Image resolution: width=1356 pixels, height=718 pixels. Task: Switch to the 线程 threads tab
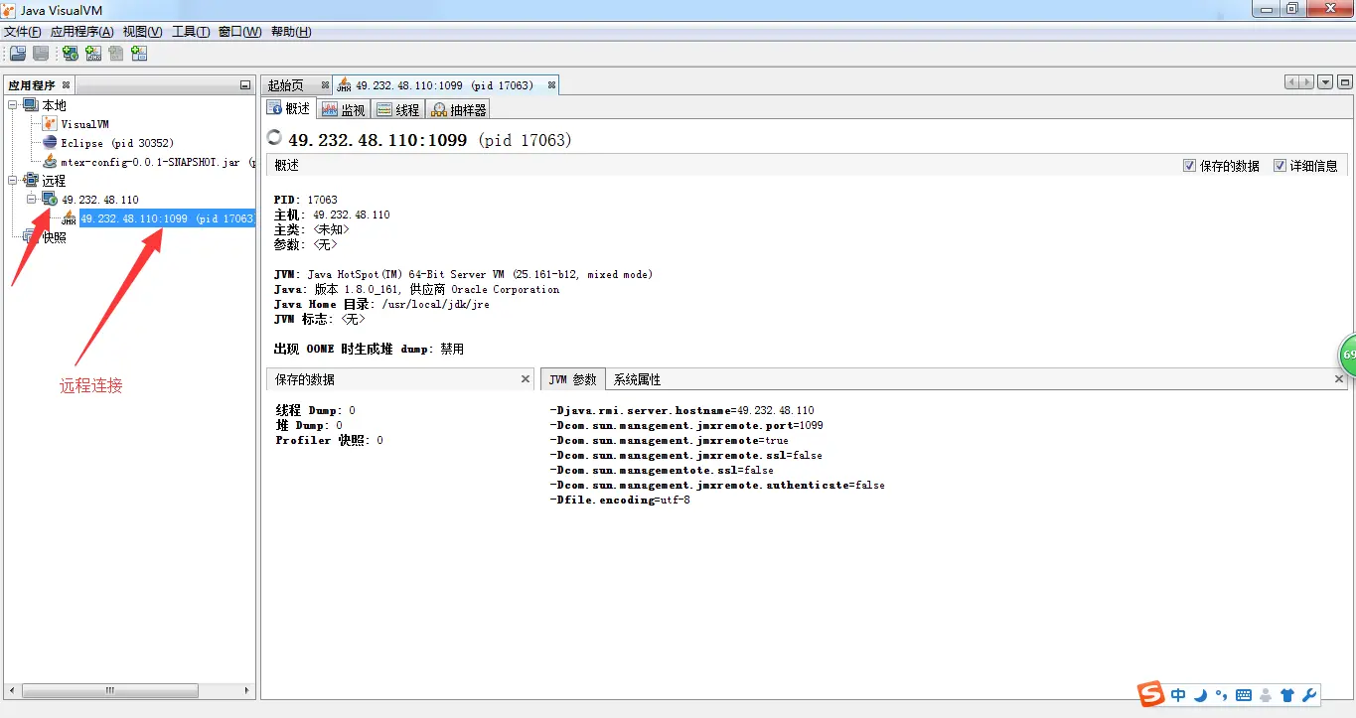tap(398, 109)
